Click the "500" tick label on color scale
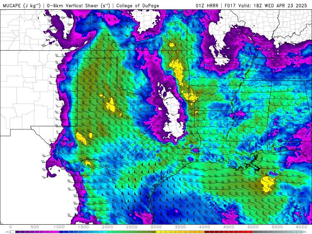The height and width of the screenshot is (234, 312). 35,227
